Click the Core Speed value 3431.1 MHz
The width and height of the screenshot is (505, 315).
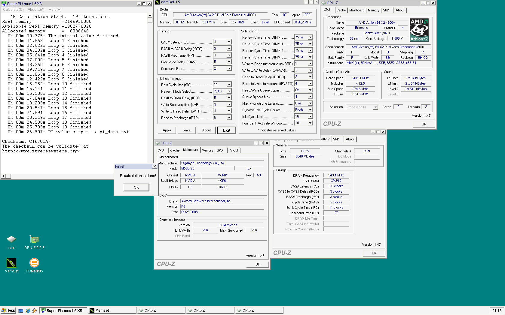click(360, 78)
